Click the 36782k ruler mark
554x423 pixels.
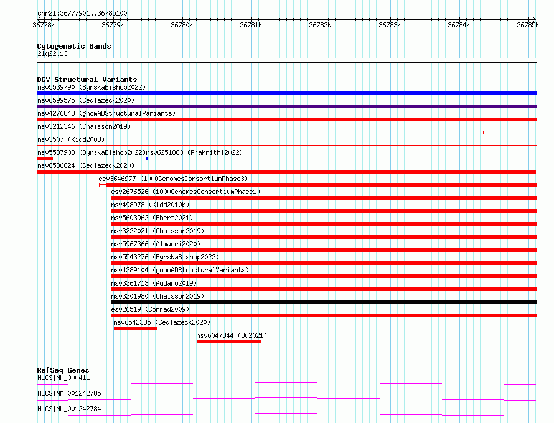point(320,25)
